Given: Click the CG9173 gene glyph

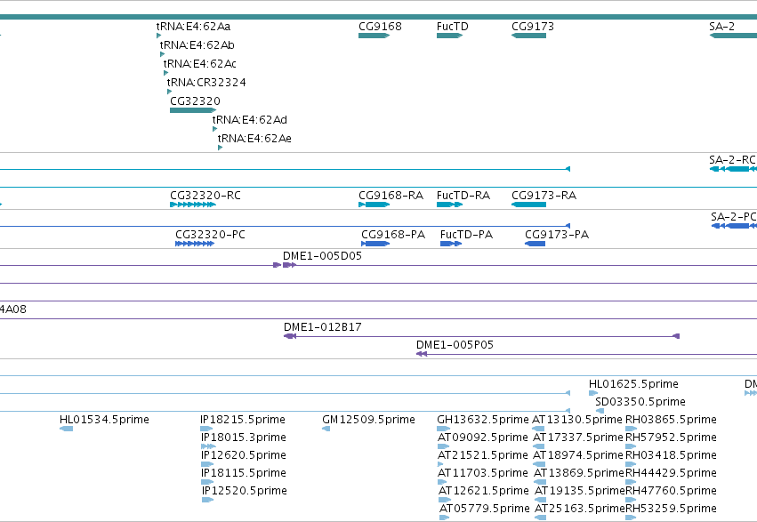Looking at the screenshot, I should click(x=528, y=36).
